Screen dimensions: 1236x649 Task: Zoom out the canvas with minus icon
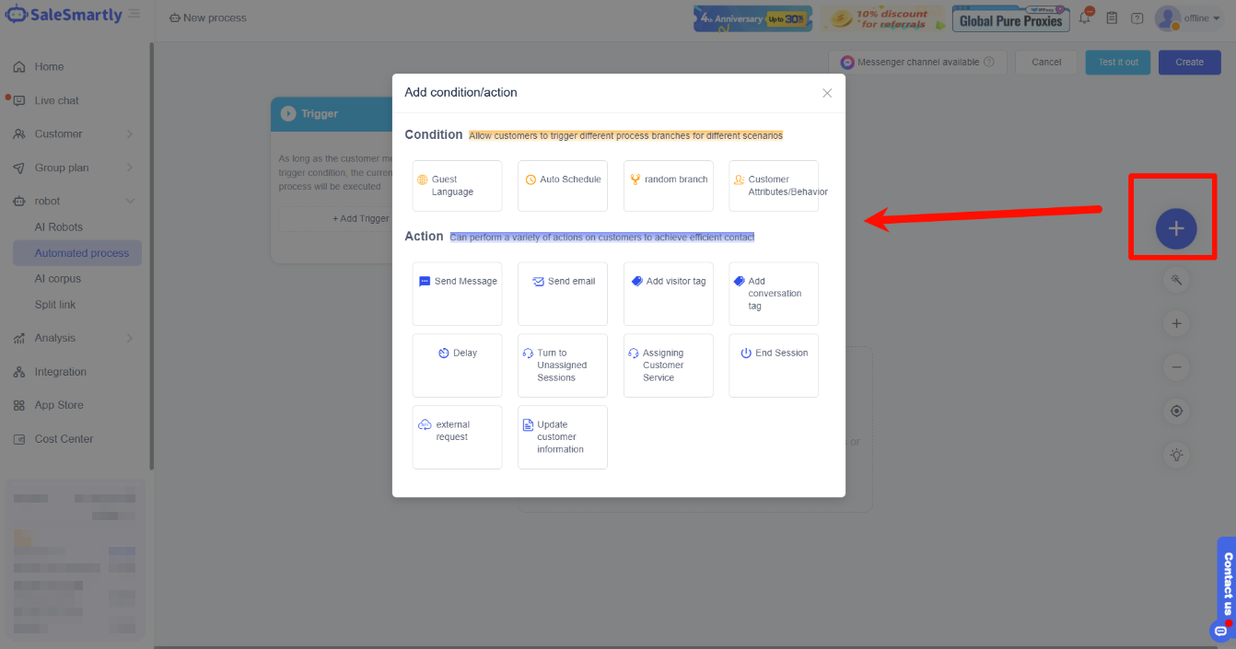[1176, 367]
